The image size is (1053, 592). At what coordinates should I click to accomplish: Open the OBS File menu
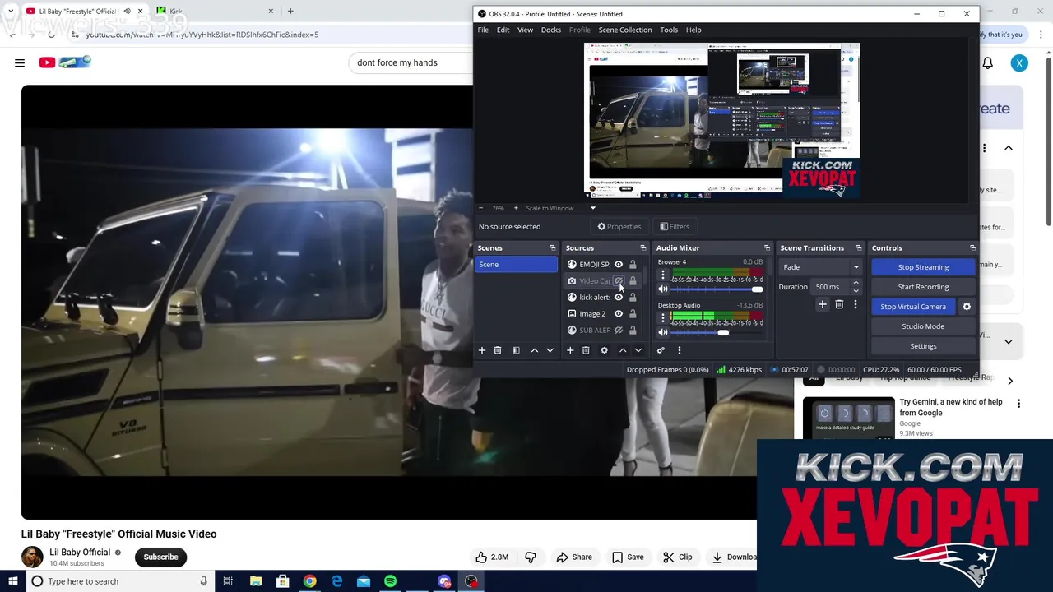click(x=483, y=30)
